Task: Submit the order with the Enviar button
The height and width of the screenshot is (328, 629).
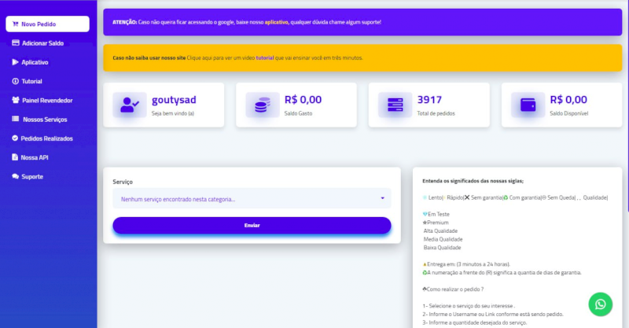Action: 252,225
